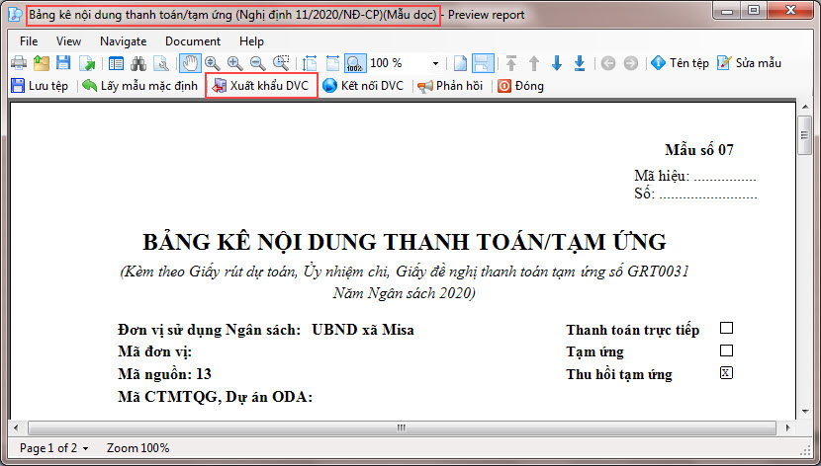Image resolution: width=821 pixels, height=466 pixels.
Task: Untick the Thu hồi tạm ứng checkbox
Action: (x=726, y=372)
